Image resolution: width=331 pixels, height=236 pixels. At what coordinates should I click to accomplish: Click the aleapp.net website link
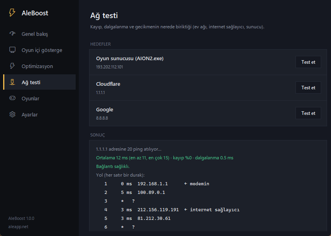coord(18,227)
